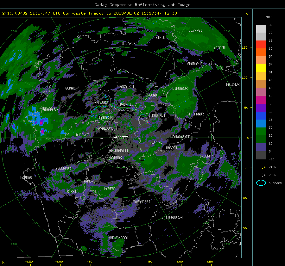Click the 'Tz 30' label in header
Image resolution: width=285 pixels, height=266 pixels.
click(x=170, y=13)
